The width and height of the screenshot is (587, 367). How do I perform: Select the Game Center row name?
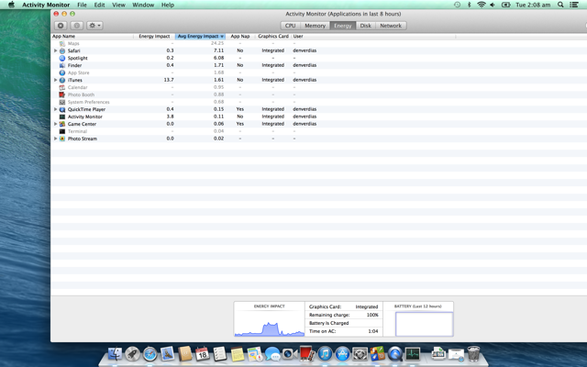coord(82,124)
